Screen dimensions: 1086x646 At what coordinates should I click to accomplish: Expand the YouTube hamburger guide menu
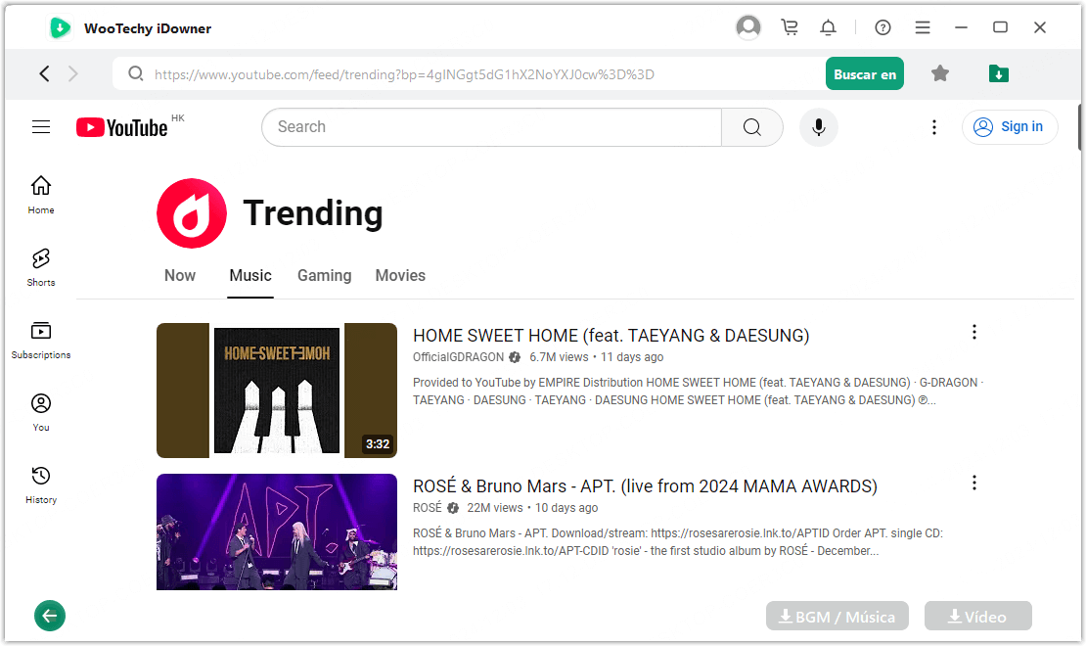41,127
